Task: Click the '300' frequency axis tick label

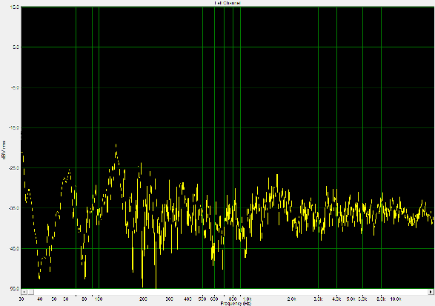Action: pos(169,299)
